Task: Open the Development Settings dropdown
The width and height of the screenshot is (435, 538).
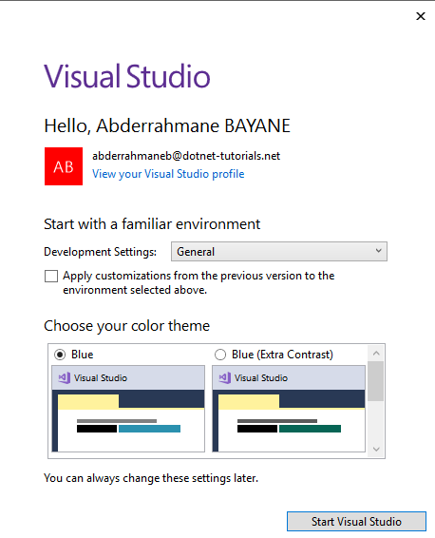Action: (x=279, y=252)
